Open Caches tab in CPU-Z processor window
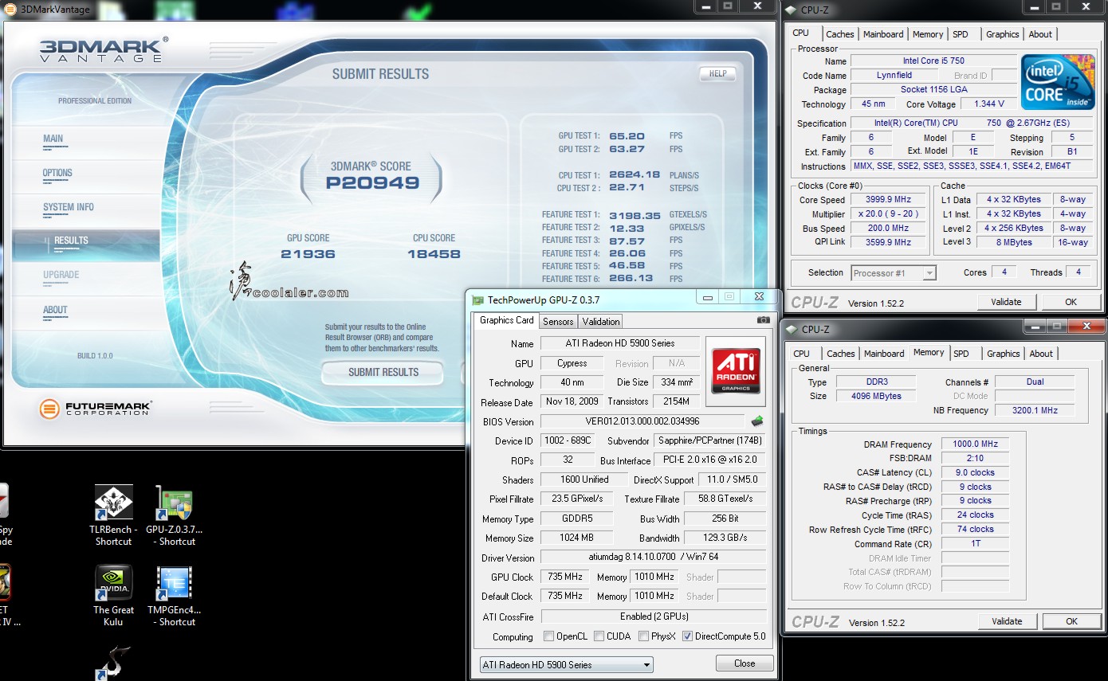This screenshot has width=1108, height=681. pos(840,34)
